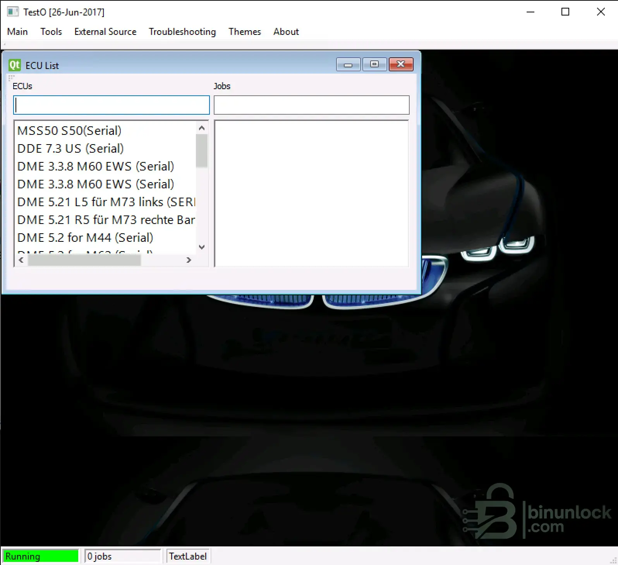The width and height of the screenshot is (618, 565).
Task: Click the TestO app icon in title bar
Action: point(13,12)
